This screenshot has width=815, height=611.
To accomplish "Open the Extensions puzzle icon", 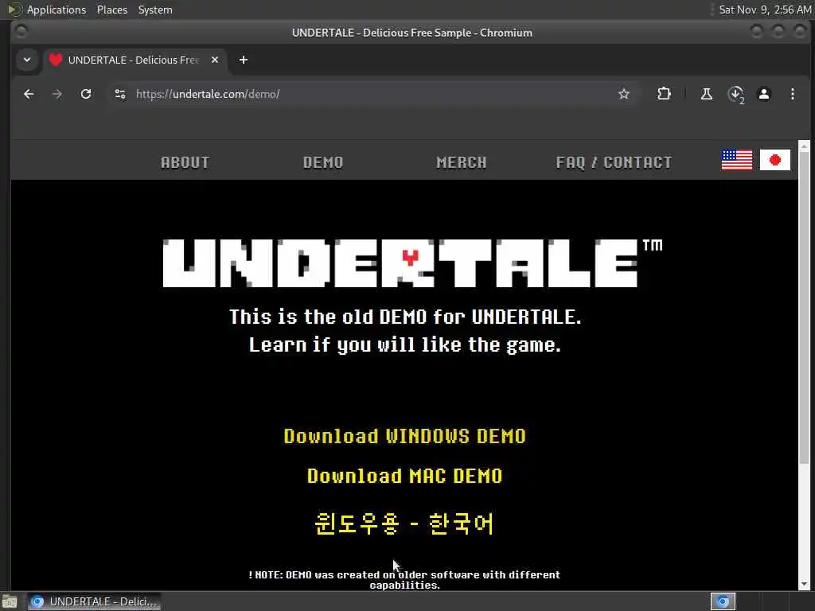I will (664, 94).
